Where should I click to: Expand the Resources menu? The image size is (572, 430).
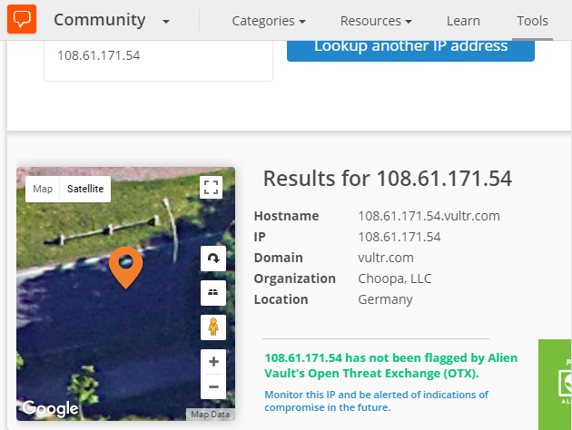(376, 21)
